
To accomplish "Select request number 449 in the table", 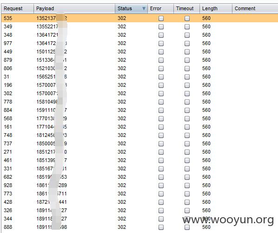I will 8,52.
